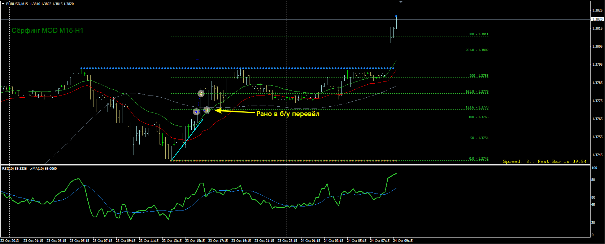Click the current price tag 1.3820
The width and height of the screenshot is (605, 244).
(x=597, y=19)
